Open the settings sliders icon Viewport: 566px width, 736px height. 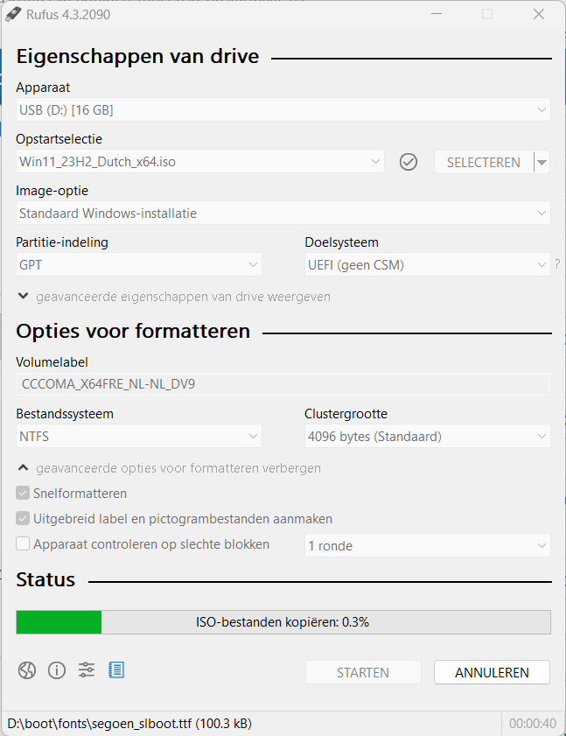[x=87, y=670]
